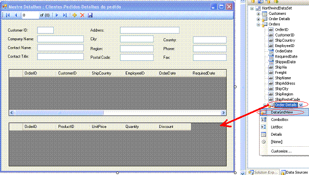Collapse the Orders tree node
This screenshot has width=309, height=175.
(x=258, y=24)
